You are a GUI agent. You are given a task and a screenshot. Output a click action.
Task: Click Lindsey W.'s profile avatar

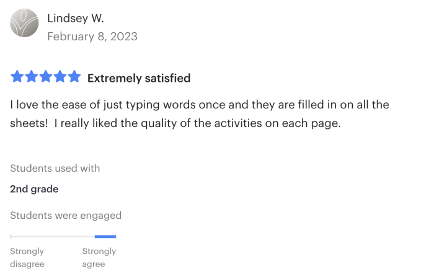point(25,23)
